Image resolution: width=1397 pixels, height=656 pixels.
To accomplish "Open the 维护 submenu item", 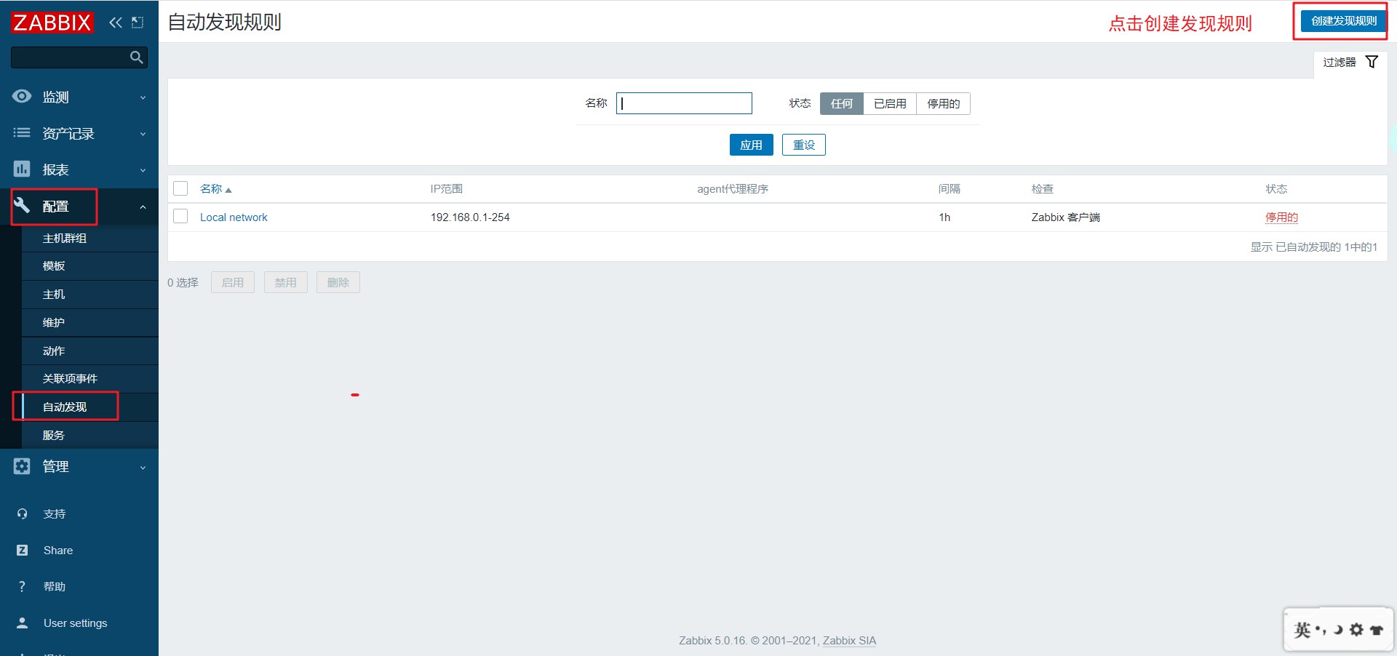I will [90, 323].
